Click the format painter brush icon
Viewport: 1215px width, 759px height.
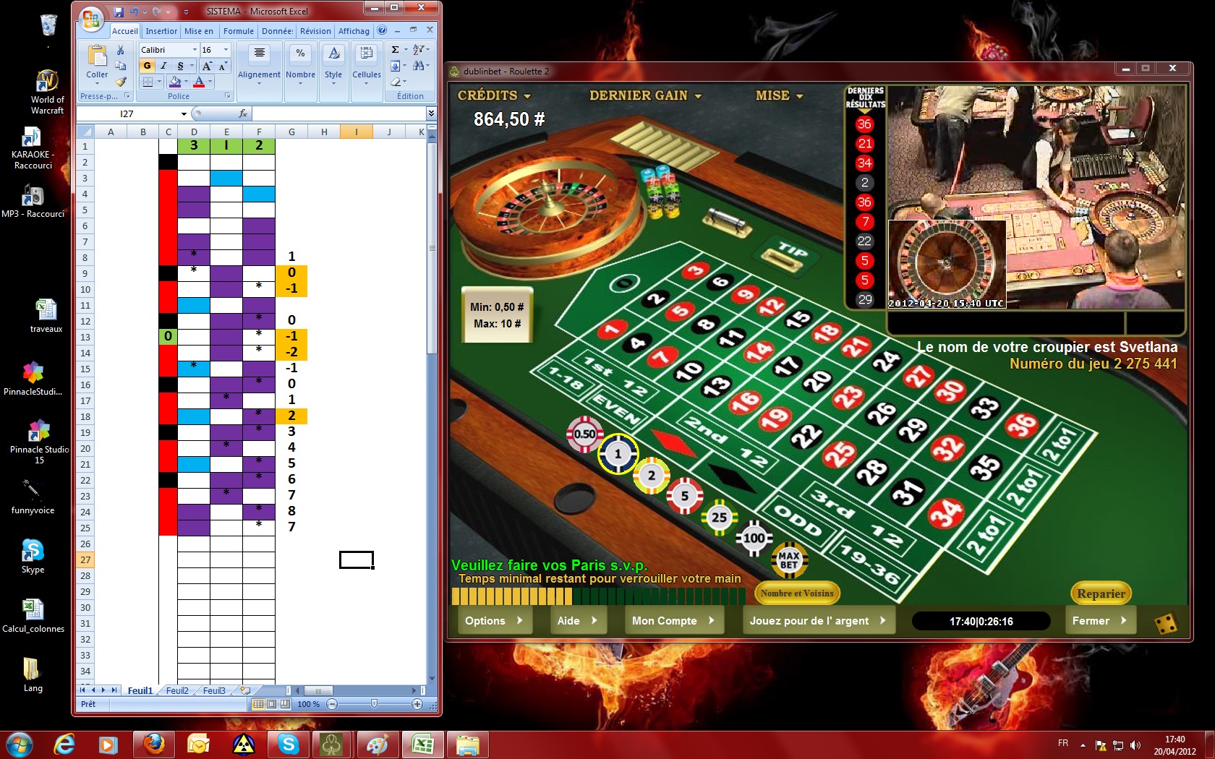121,82
